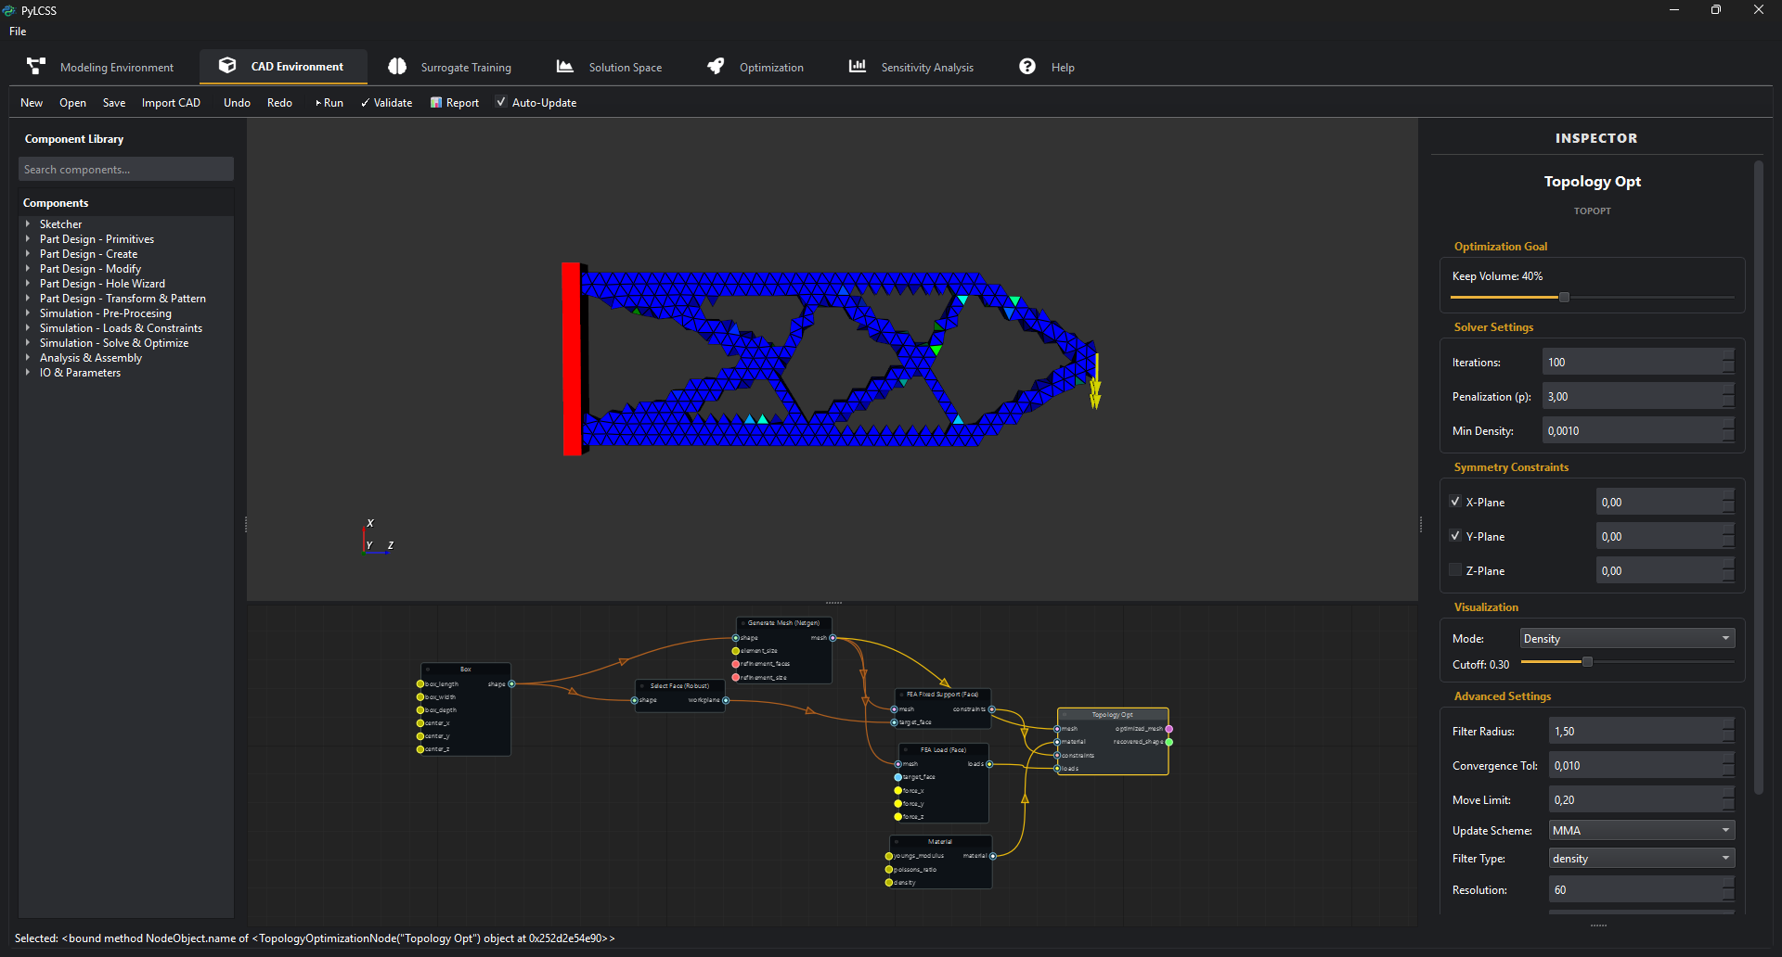Click Import CAD in the toolbar

pyautogui.click(x=171, y=103)
